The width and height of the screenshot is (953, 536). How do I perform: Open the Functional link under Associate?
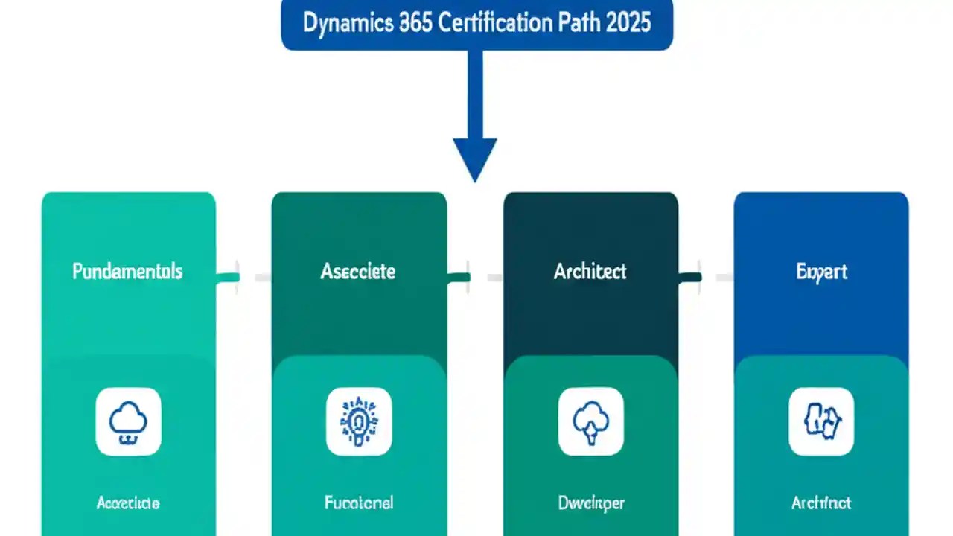click(x=359, y=502)
